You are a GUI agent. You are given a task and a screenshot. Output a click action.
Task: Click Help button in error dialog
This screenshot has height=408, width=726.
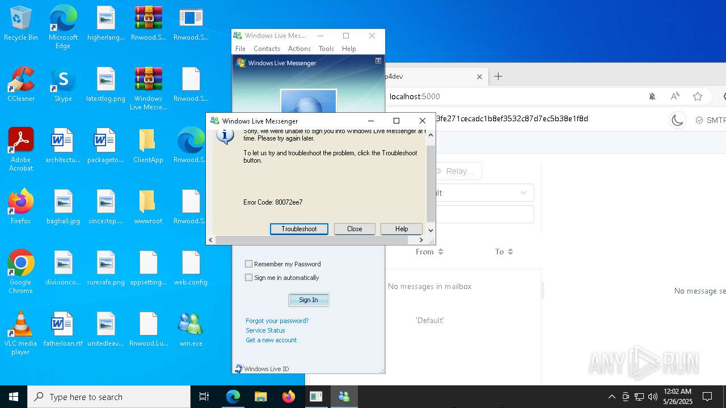tap(402, 229)
